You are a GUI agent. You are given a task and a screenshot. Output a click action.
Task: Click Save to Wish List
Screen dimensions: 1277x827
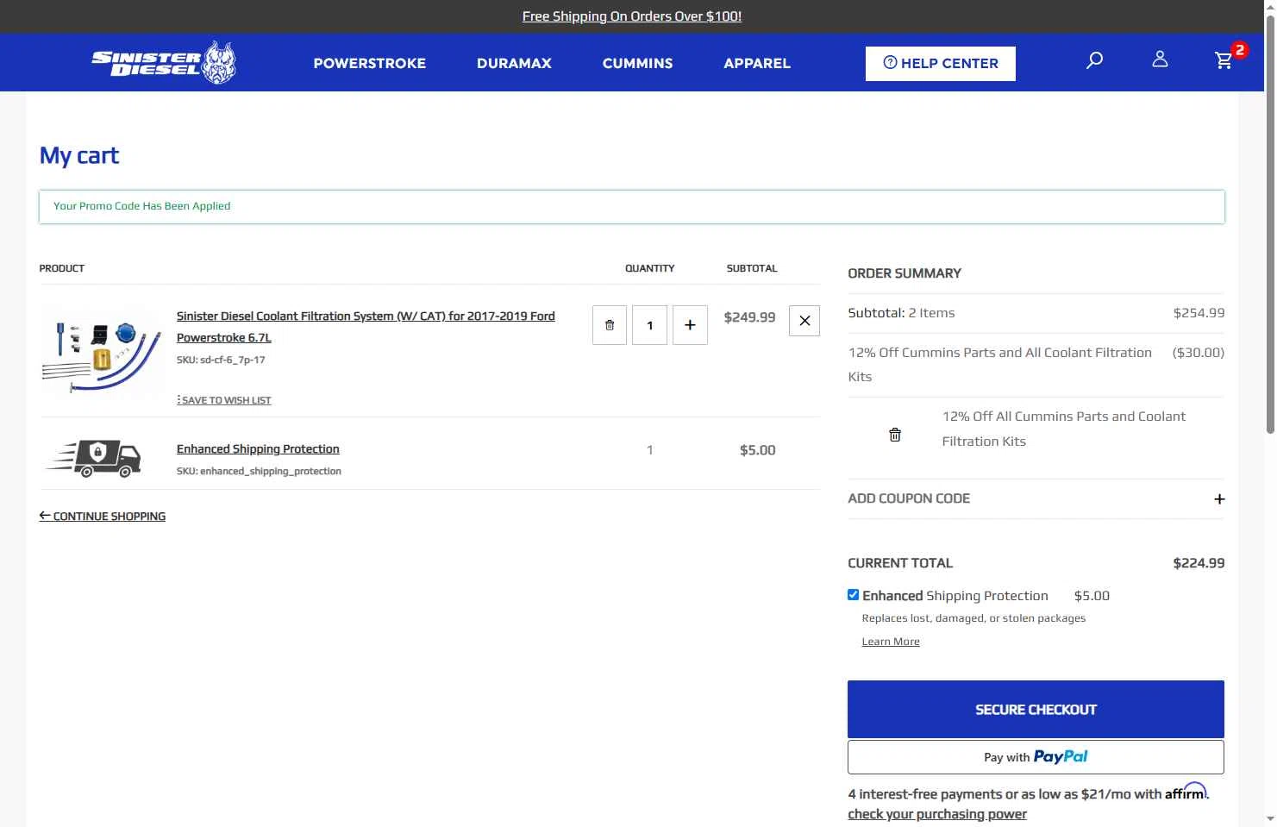224,400
